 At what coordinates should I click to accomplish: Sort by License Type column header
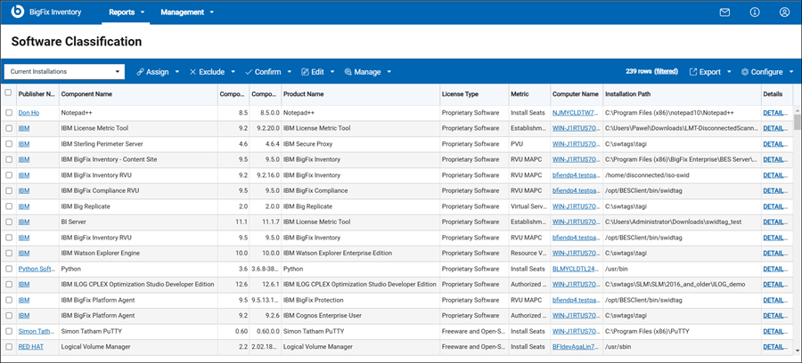coord(460,94)
